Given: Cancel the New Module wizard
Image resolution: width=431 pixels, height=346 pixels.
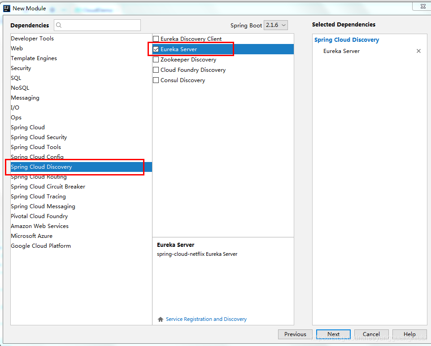Looking at the screenshot, I should point(371,334).
